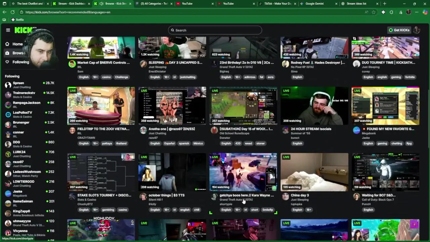Click the 'SmileRp' tag under shortypie
Viewport: 430px width, 242px height.
[268, 210]
